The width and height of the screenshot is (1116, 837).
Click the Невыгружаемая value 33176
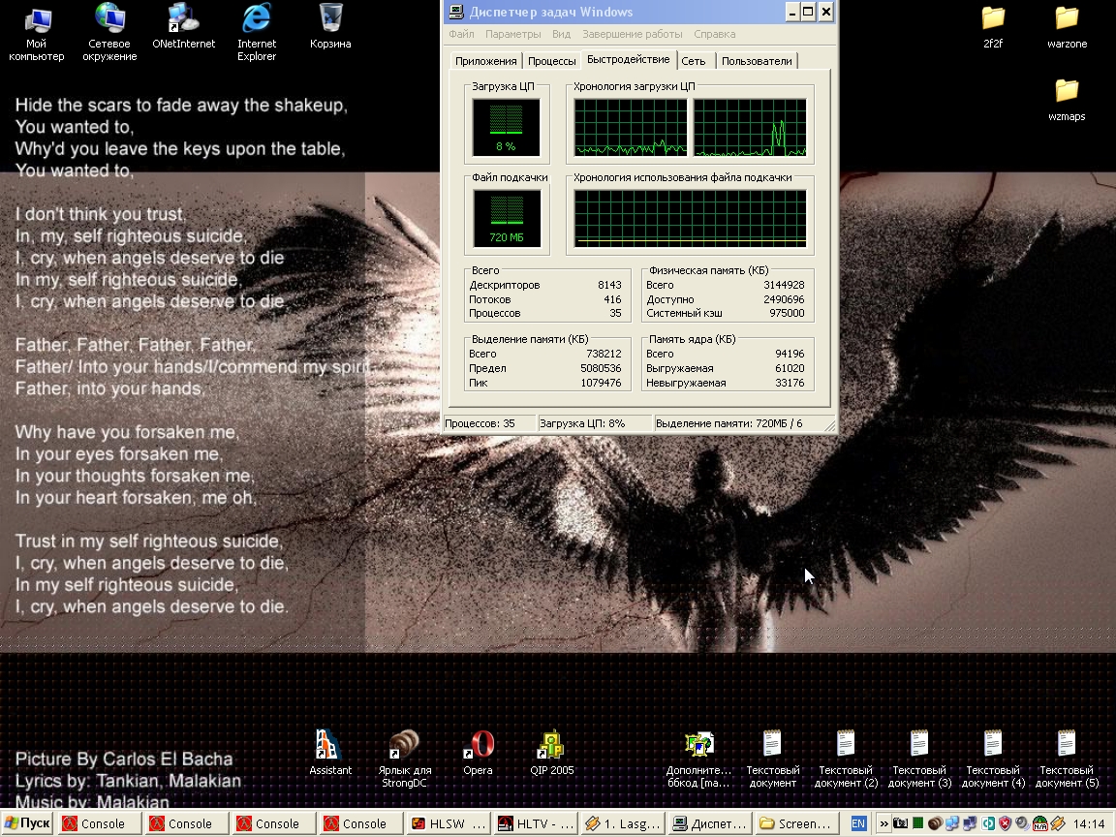coord(790,383)
